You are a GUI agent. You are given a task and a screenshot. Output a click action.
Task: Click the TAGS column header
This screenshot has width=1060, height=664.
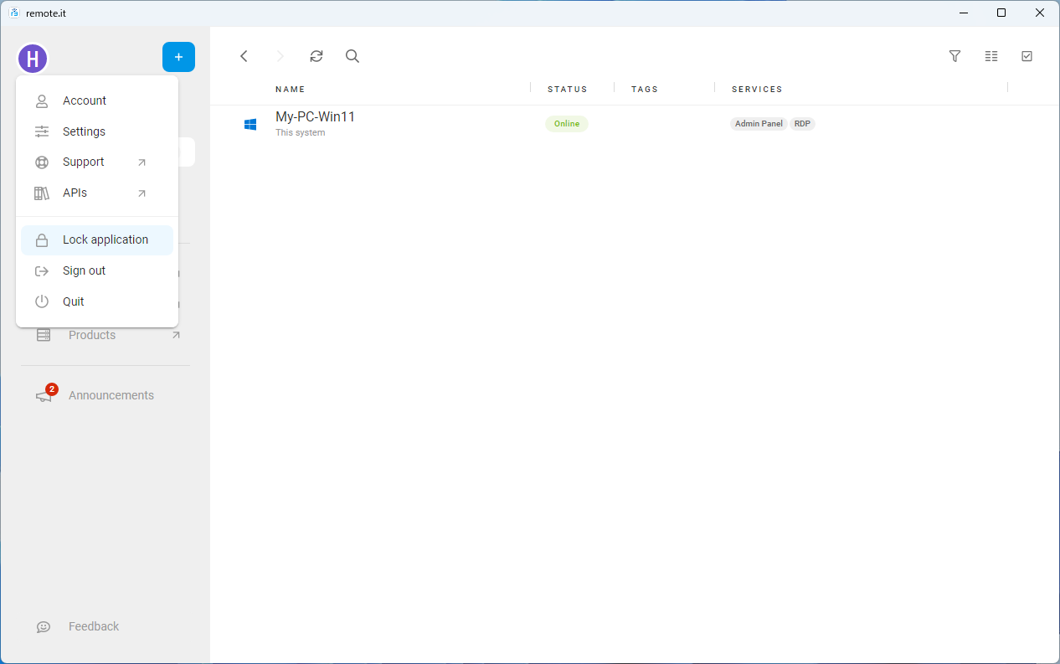pyautogui.click(x=645, y=89)
